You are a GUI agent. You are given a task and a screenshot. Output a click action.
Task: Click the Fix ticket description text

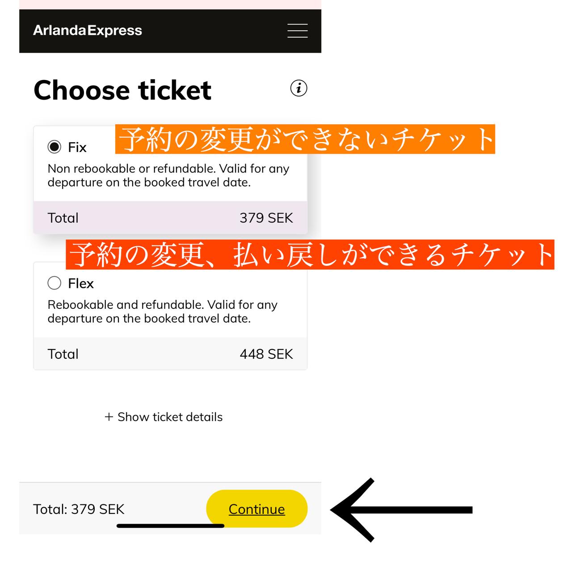click(168, 176)
